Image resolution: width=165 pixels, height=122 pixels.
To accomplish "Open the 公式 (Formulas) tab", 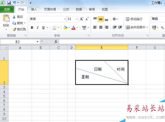I will click(x=66, y=10).
